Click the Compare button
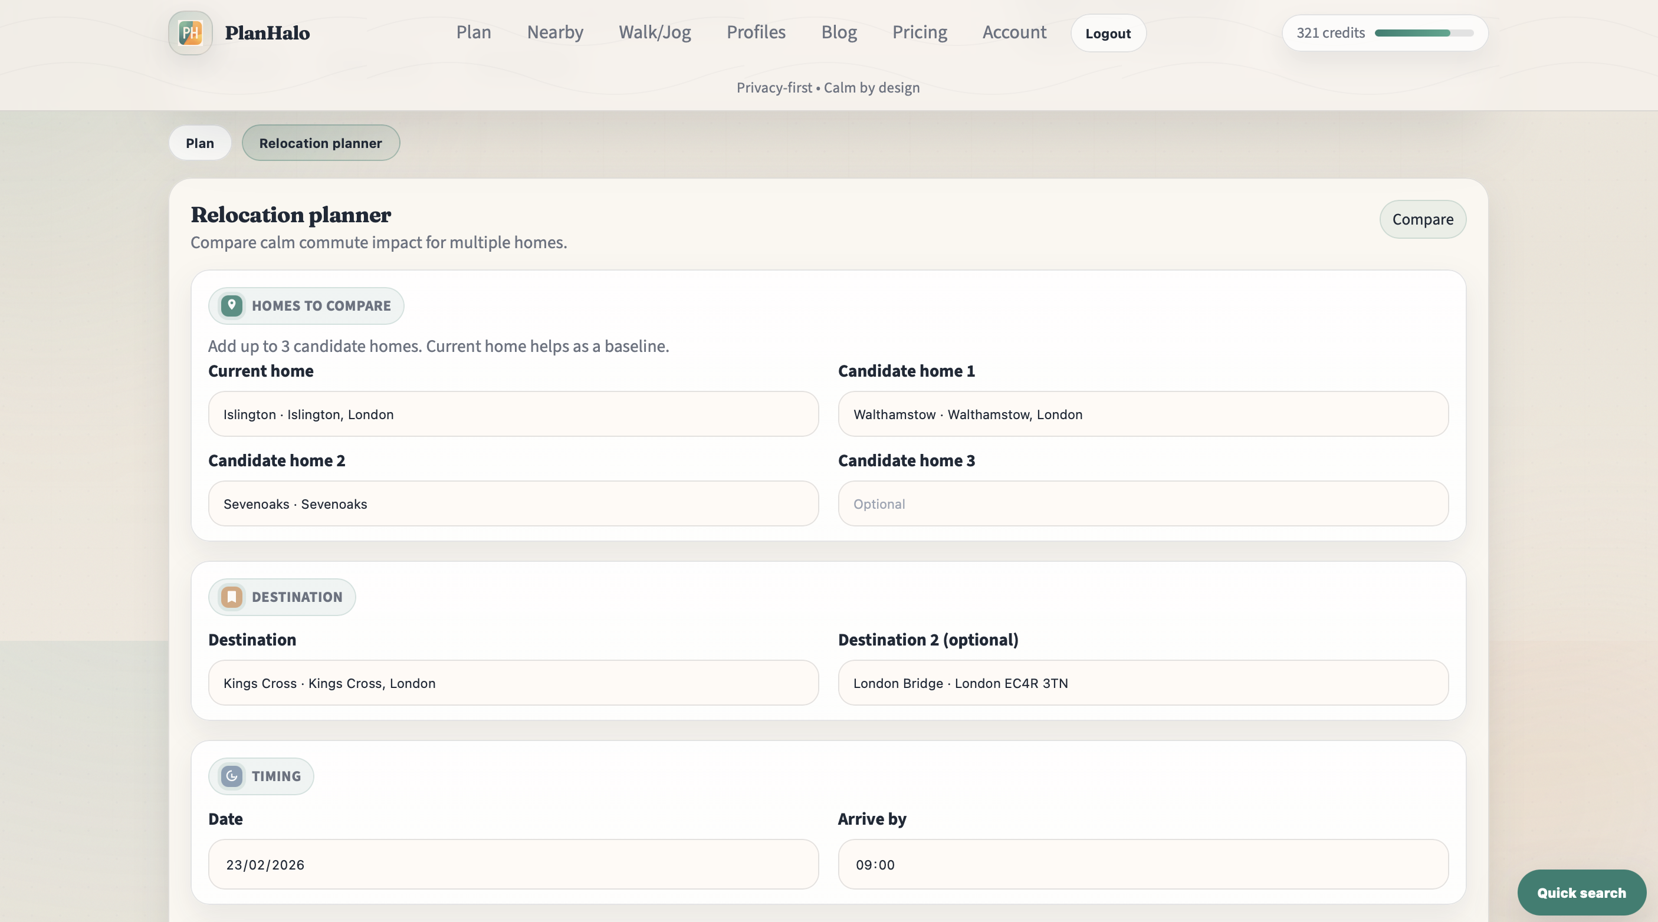The image size is (1658, 922). (1422, 219)
